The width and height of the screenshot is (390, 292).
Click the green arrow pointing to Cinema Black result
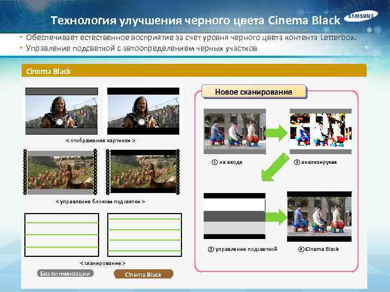coord(276,217)
